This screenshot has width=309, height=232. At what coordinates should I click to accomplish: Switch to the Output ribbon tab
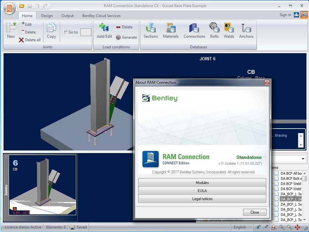[x=68, y=15]
